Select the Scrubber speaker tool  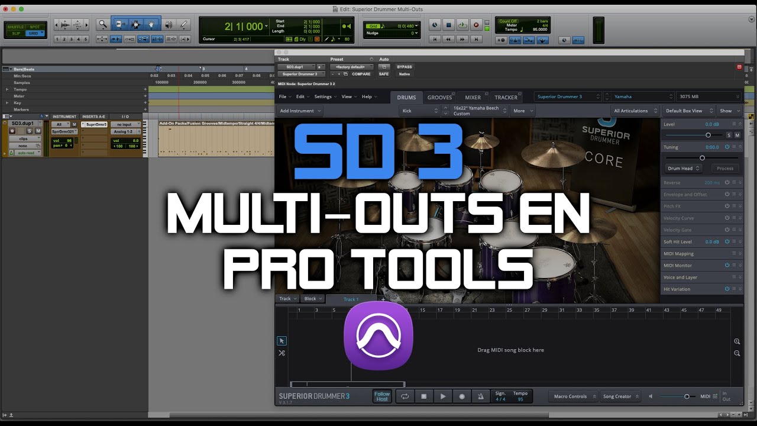click(169, 24)
